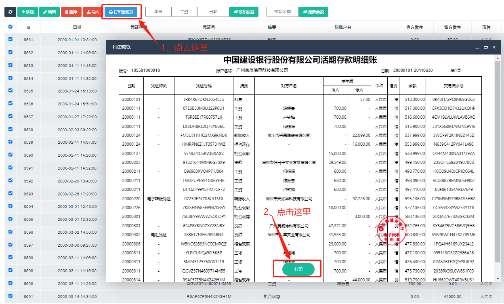Click the 工资 input field
This screenshot has width=504, height=304.
point(184,12)
